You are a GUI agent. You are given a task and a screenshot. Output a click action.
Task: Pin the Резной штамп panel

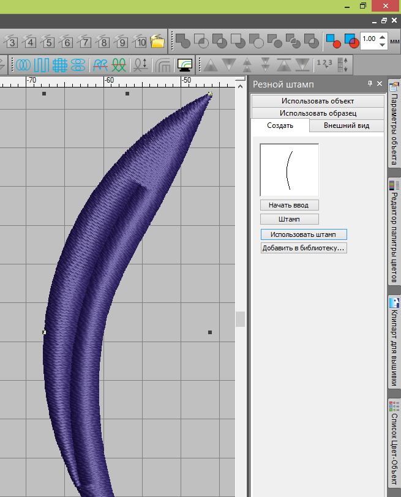point(370,84)
